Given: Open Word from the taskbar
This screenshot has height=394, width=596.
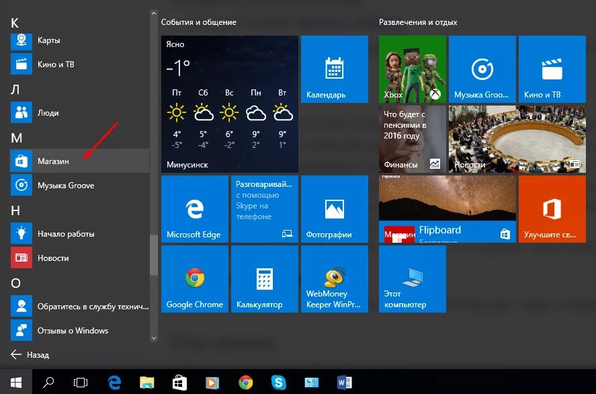Looking at the screenshot, I should tap(345, 382).
